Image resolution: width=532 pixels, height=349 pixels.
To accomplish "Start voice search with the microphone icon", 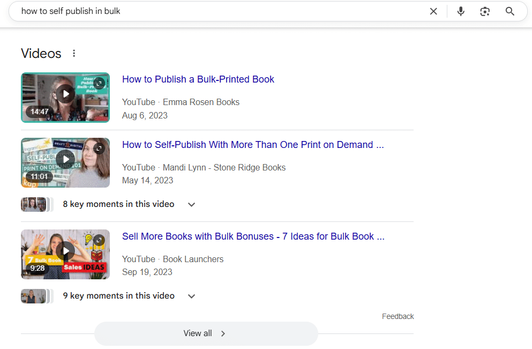I will point(460,11).
